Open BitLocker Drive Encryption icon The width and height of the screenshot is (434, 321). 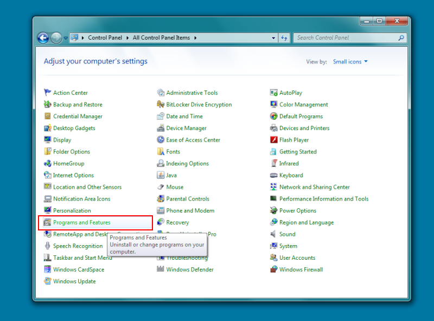pyautogui.click(x=161, y=104)
